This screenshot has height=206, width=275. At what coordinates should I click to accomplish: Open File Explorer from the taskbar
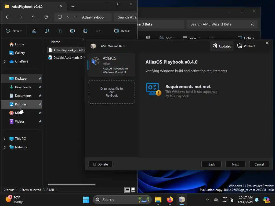[158, 200]
